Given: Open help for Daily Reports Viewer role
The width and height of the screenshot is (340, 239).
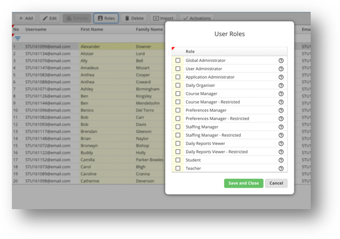Looking at the screenshot, I should pyautogui.click(x=281, y=143).
